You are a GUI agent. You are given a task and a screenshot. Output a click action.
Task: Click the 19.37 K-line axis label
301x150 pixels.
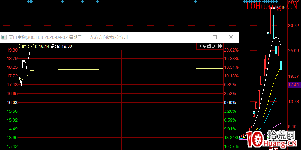click(294, 76)
